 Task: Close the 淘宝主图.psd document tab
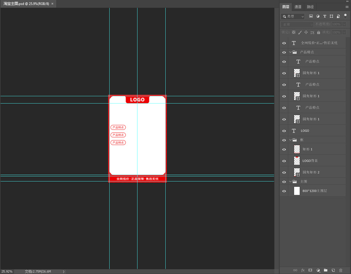coord(52,4)
